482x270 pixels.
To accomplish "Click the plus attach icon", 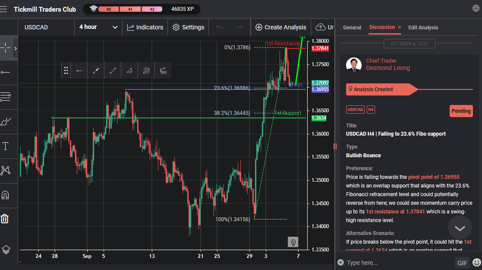I will [x=340, y=263].
